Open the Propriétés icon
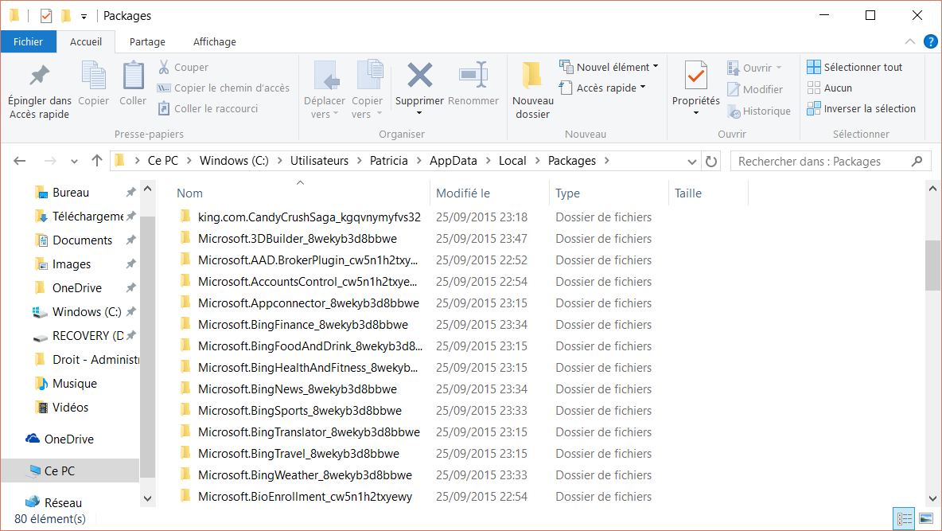 click(x=695, y=76)
